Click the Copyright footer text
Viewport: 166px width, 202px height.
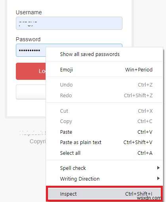pos(38,141)
